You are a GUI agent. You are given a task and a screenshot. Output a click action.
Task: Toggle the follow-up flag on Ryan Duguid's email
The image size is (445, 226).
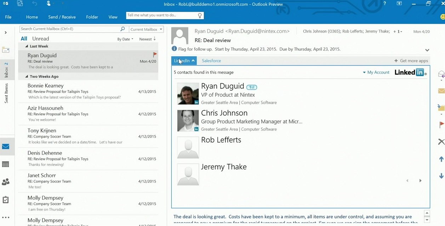click(155, 55)
